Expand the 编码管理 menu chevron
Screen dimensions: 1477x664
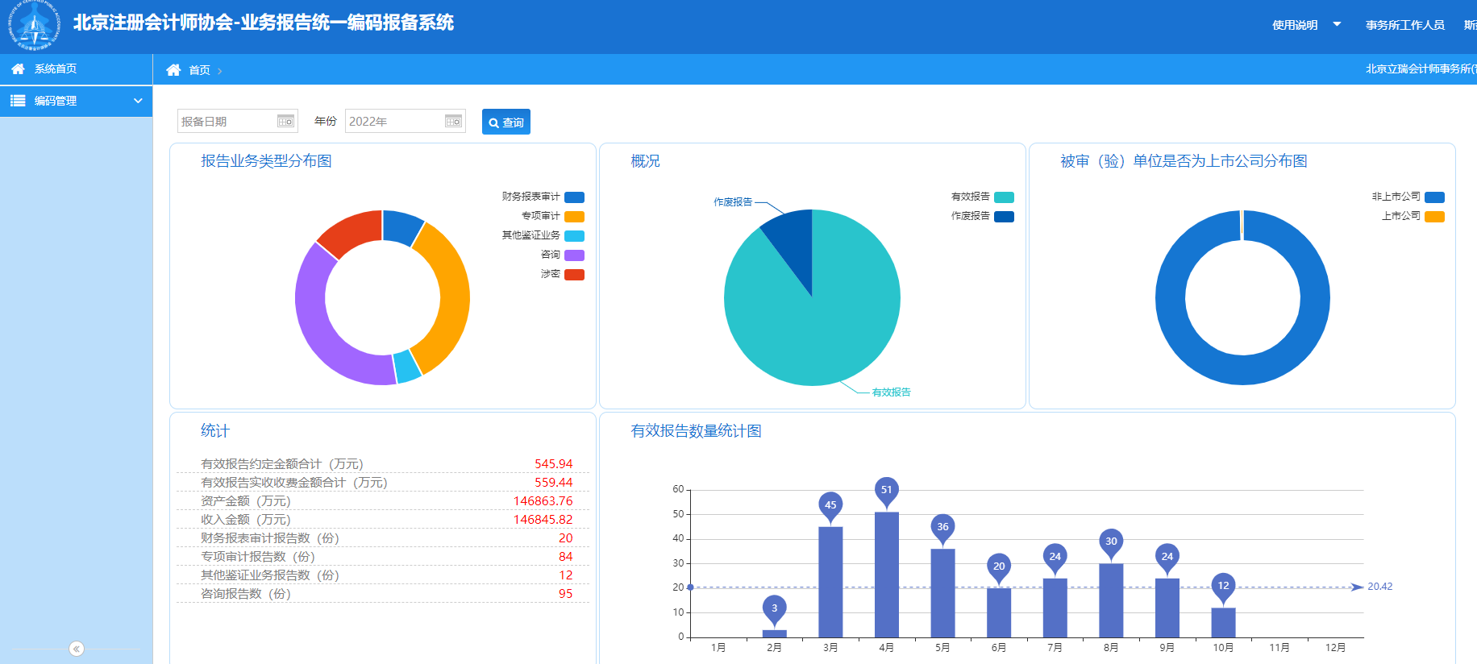point(138,101)
